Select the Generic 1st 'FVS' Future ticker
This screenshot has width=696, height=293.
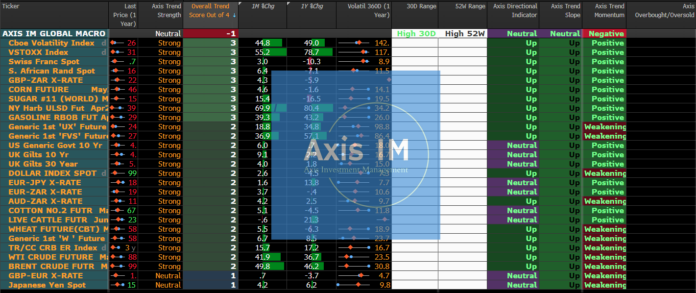[x=58, y=136]
